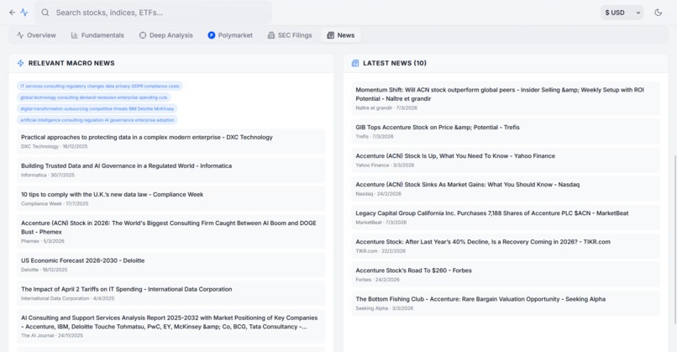Click the Overview pulse icon
The height and width of the screenshot is (352, 677).
[x=20, y=35]
